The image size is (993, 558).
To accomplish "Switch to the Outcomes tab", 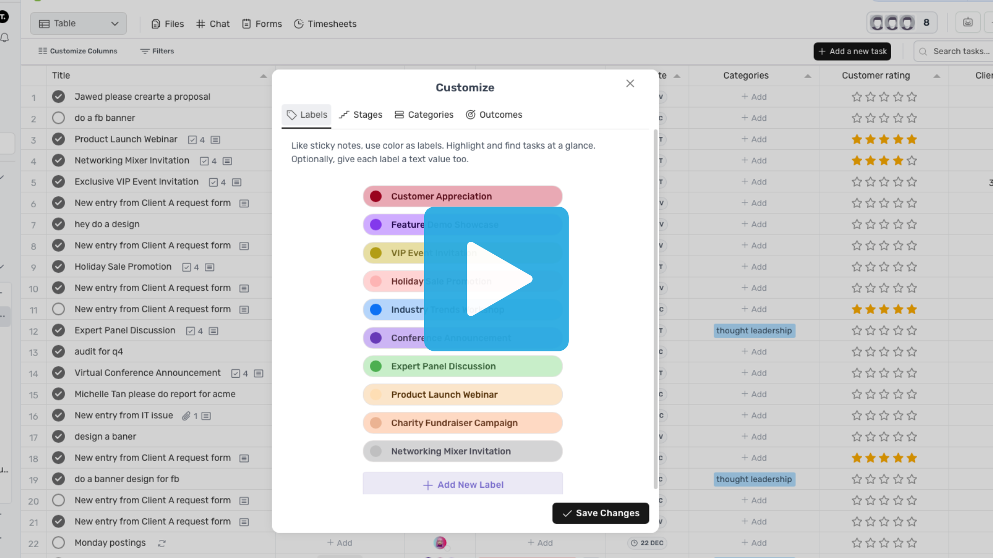I will tap(494, 115).
